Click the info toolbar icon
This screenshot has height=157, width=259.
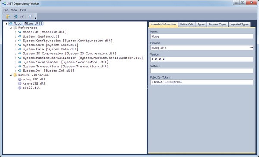tap(30, 16)
